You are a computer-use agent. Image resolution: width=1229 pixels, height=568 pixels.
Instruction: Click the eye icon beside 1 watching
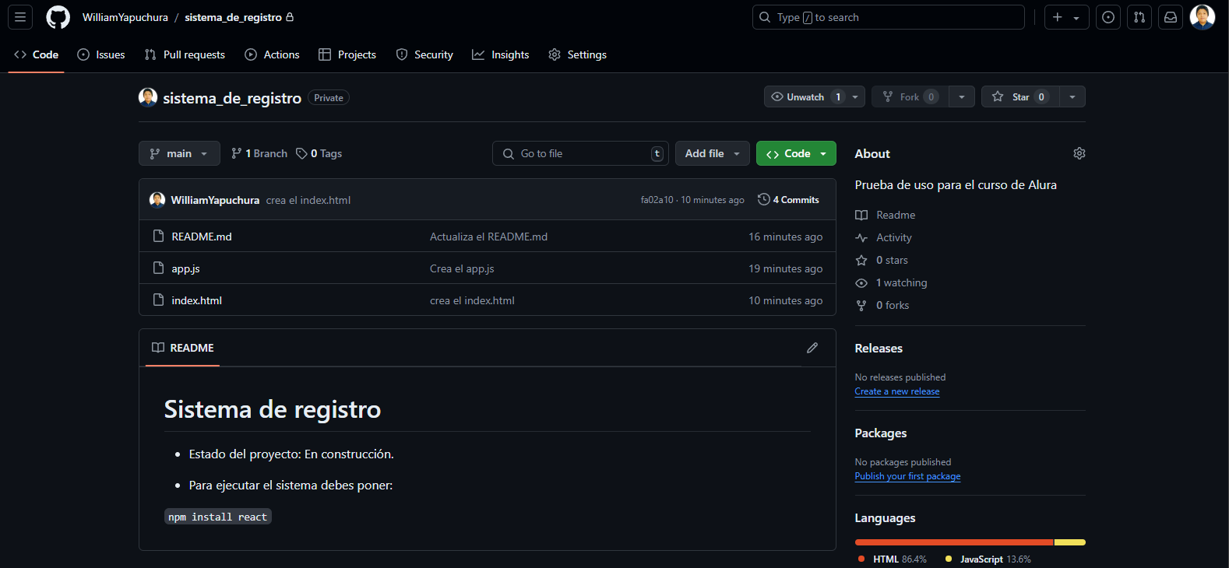click(861, 282)
